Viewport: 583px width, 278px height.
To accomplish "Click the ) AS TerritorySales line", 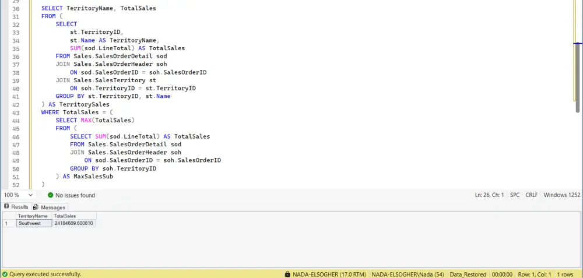I will tap(75, 104).
